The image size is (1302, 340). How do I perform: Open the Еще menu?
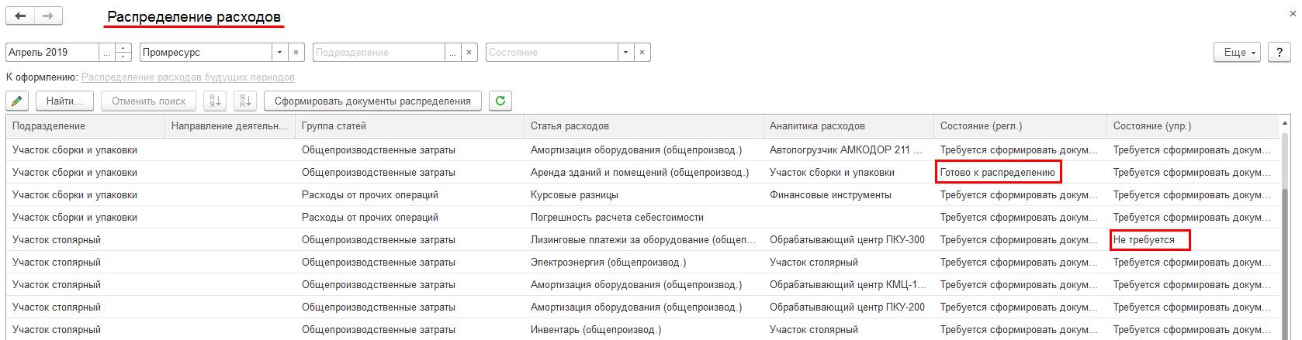click(1238, 53)
